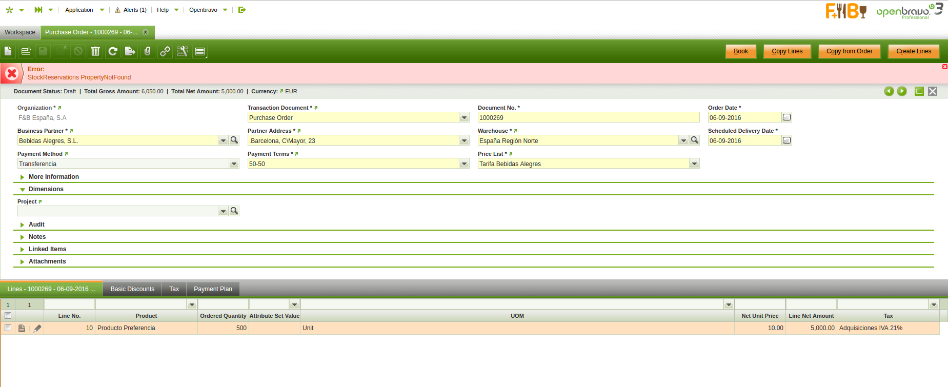Click the Book button
Image resolution: width=948 pixels, height=387 pixels.
click(x=741, y=51)
